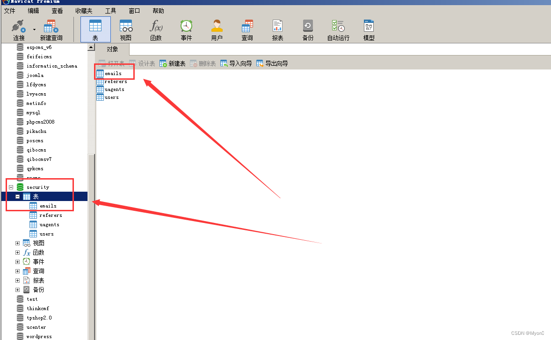Viewport: 551px width, 340px height.
Task: Expand the 查询 queries tree node
Action: [x=17, y=271]
